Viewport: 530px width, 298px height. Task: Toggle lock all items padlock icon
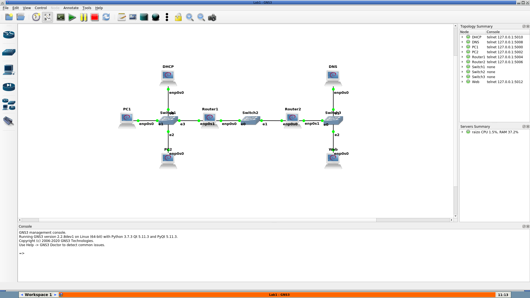tap(178, 17)
